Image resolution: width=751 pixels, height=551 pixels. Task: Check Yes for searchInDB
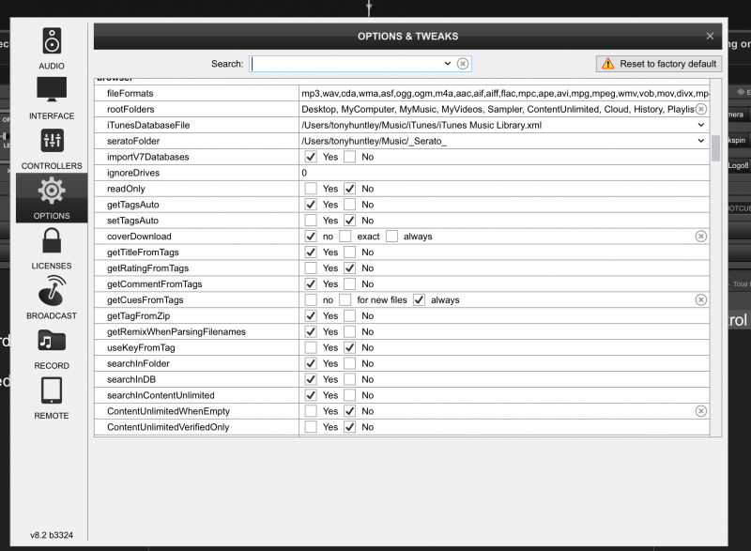coord(311,379)
